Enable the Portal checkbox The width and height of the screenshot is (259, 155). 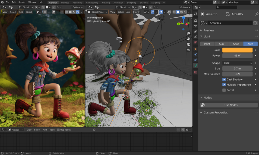point(224,90)
